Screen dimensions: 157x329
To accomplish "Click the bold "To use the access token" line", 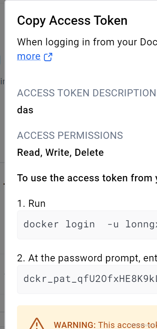I will pos(87,178).
